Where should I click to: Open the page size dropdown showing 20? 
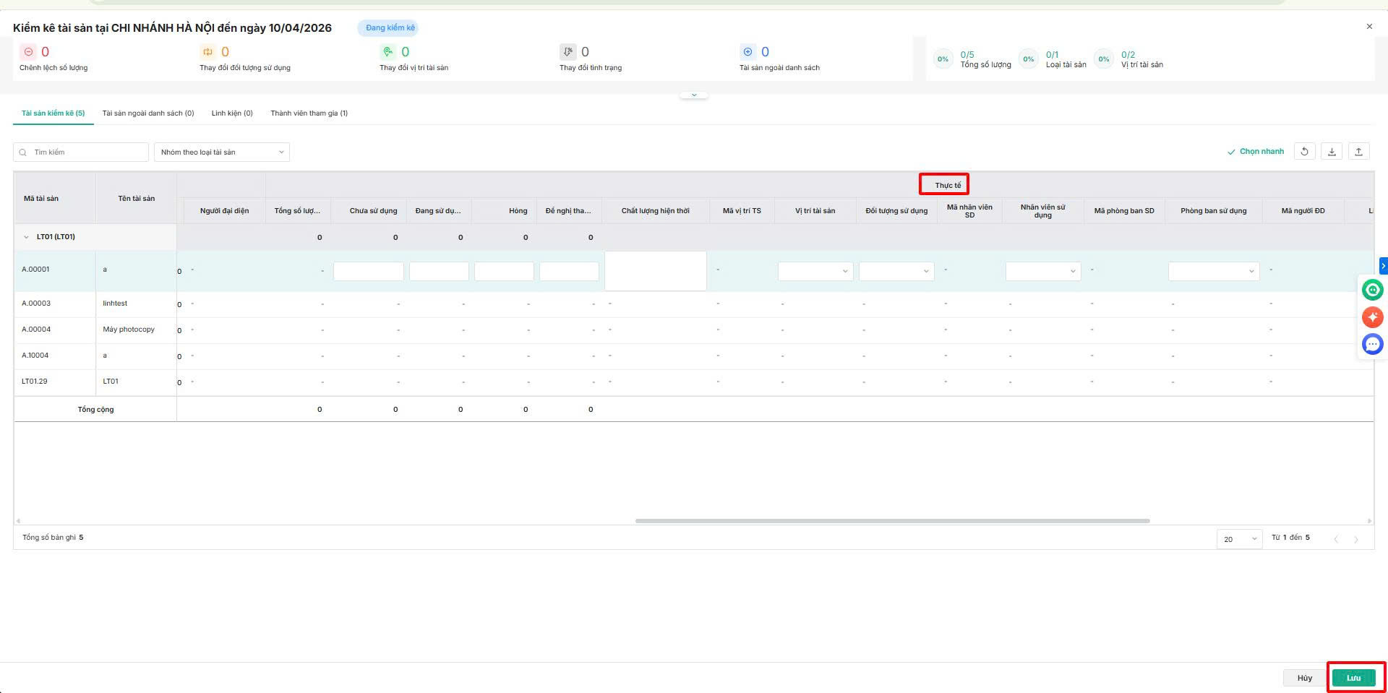1239,539
